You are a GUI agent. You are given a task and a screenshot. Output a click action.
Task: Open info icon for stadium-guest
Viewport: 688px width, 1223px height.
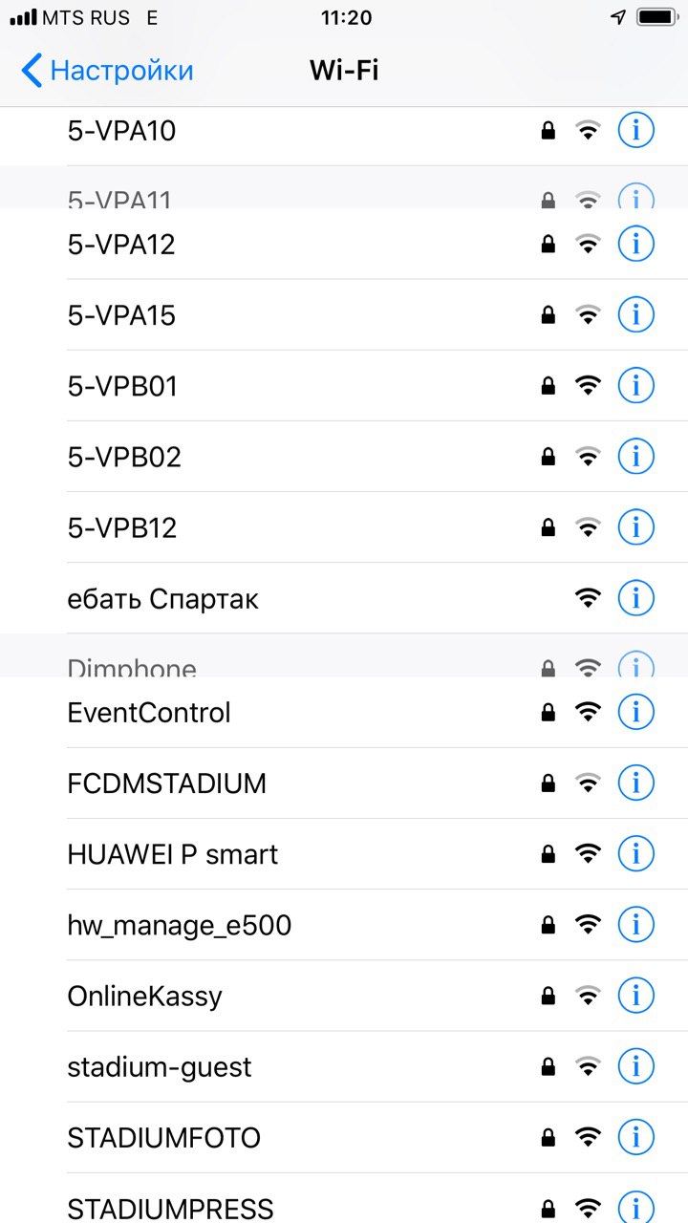635,1066
